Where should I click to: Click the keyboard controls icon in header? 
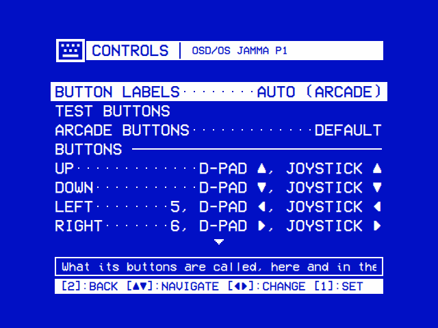pyautogui.click(x=70, y=51)
